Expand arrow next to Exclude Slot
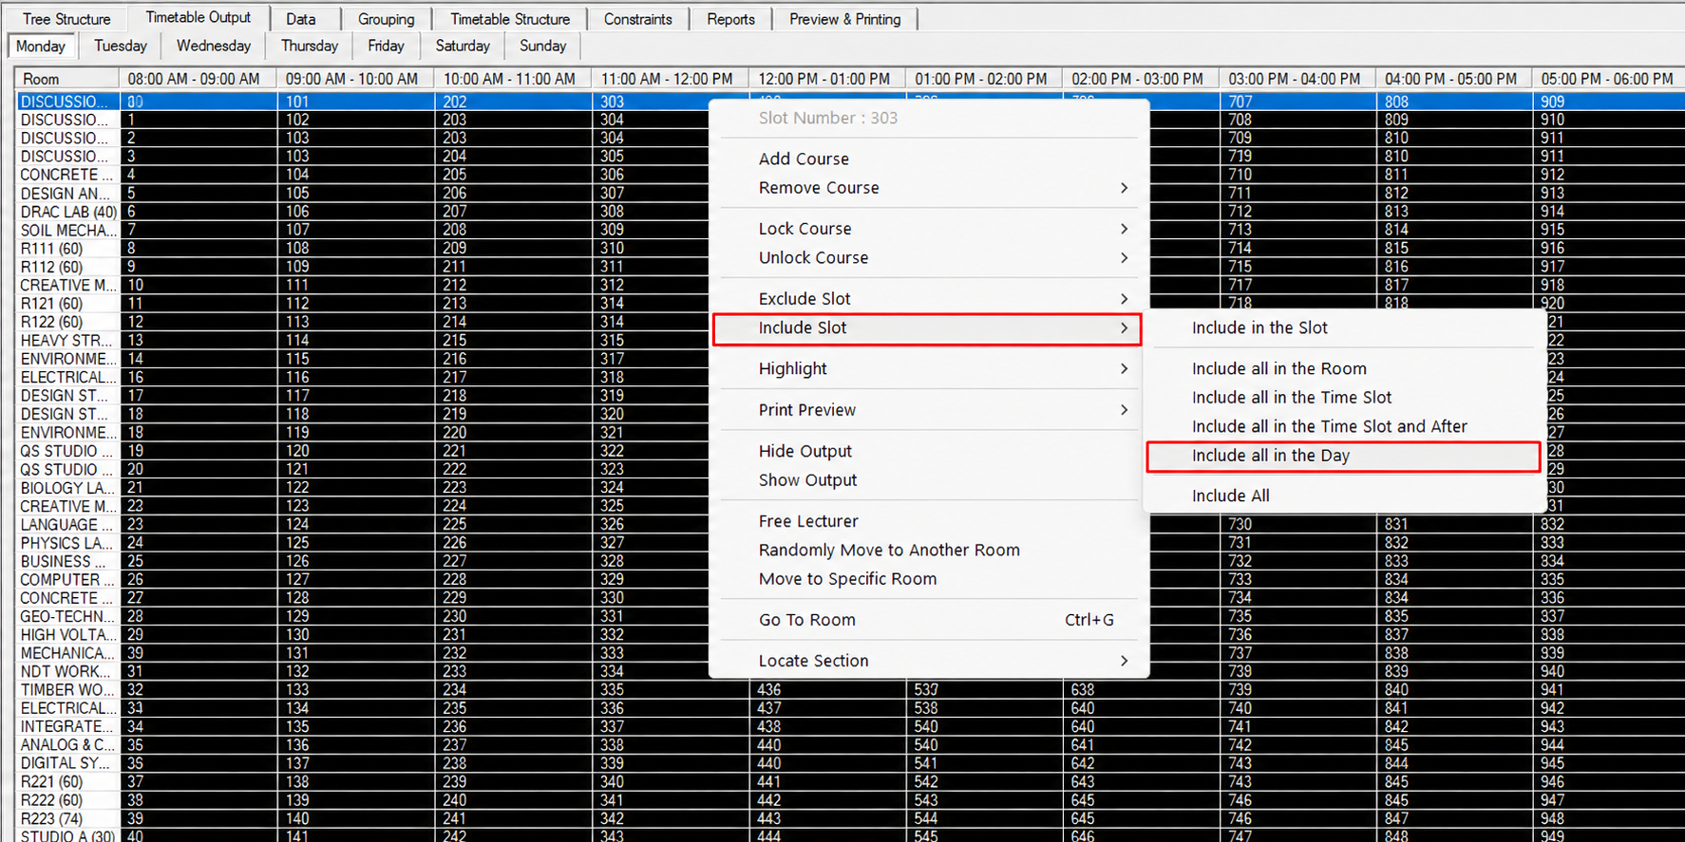 click(1125, 298)
